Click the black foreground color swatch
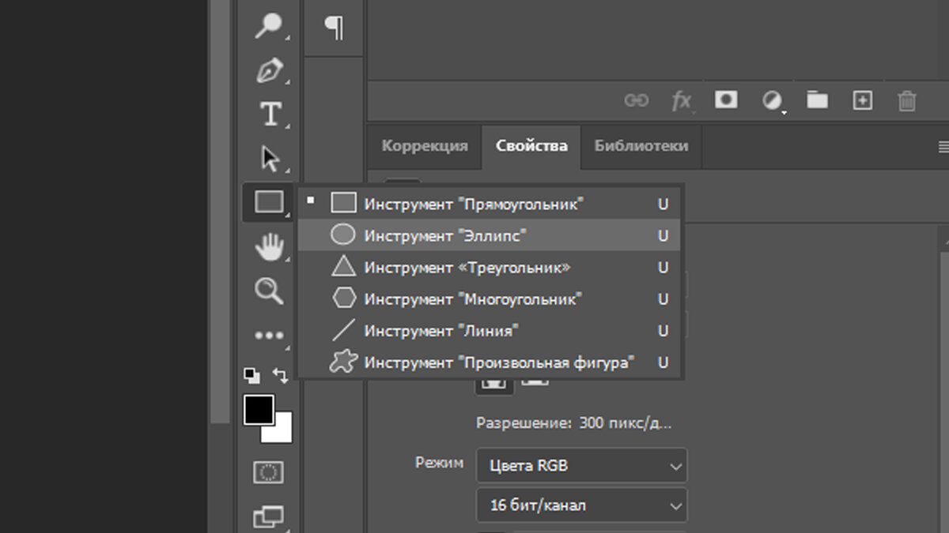Image resolution: width=949 pixels, height=533 pixels. (x=259, y=409)
